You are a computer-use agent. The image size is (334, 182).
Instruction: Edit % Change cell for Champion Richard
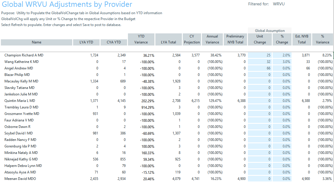[282, 55]
